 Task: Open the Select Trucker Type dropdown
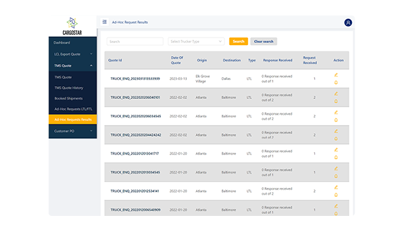point(196,42)
